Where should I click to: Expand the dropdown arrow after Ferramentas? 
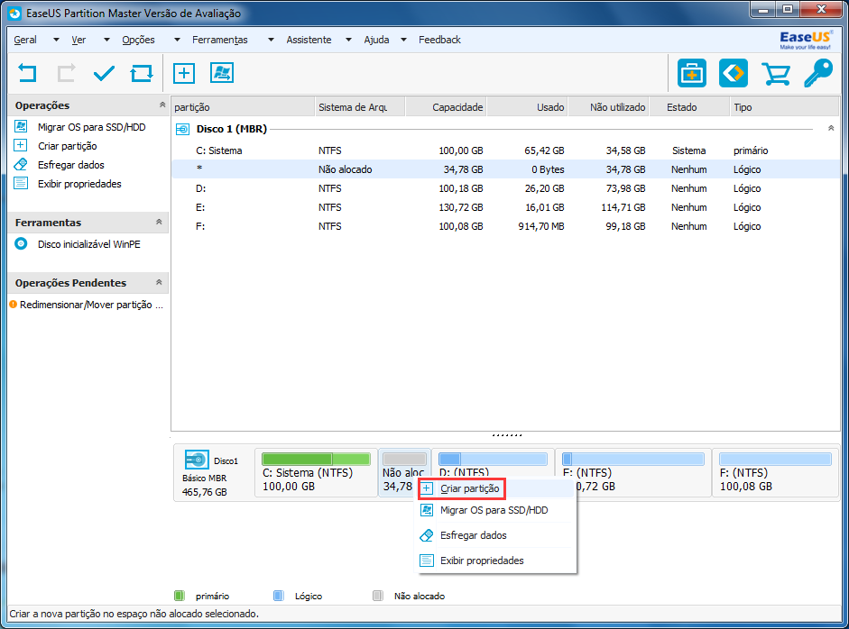(x=271, y=40)
